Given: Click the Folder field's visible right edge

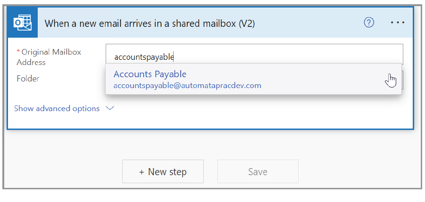Looking at the screenshot, I should (x=403, y=79).
